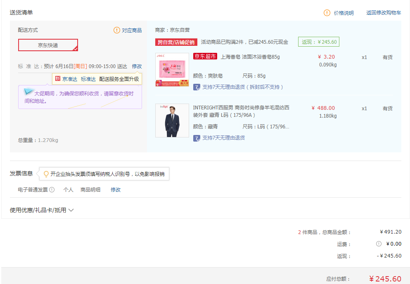Click the suit price ¥488.00
This screenshot has height=284, width=410.
tap(323, 108)
